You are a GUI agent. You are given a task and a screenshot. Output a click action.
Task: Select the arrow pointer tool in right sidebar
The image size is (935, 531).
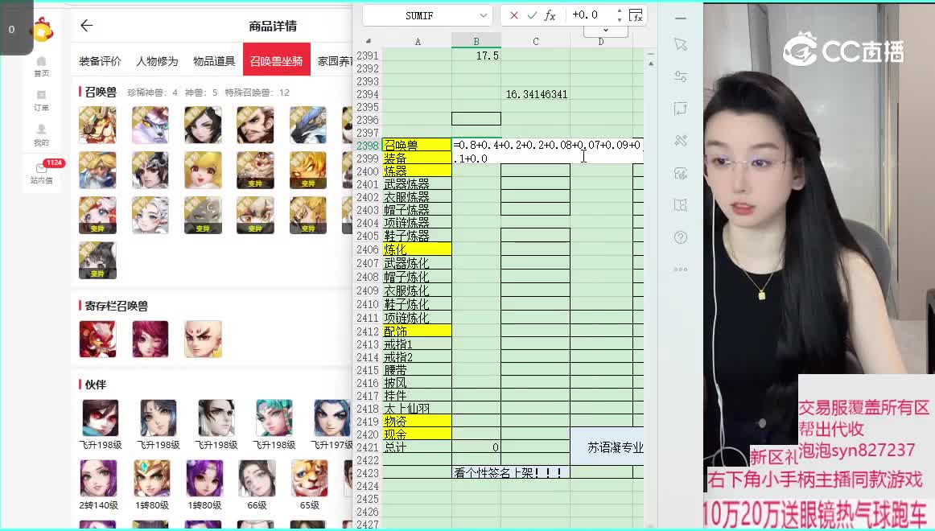coord(681,43)
